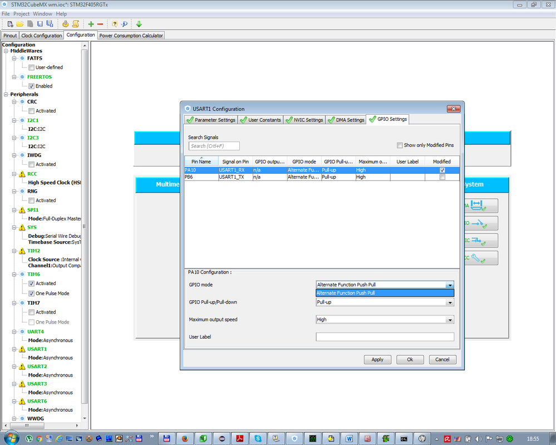Image resolution: width=556 pixels, height=445 pixels.
Task: Open the RCC wrench configuration icon button
Action: (481, 258)
